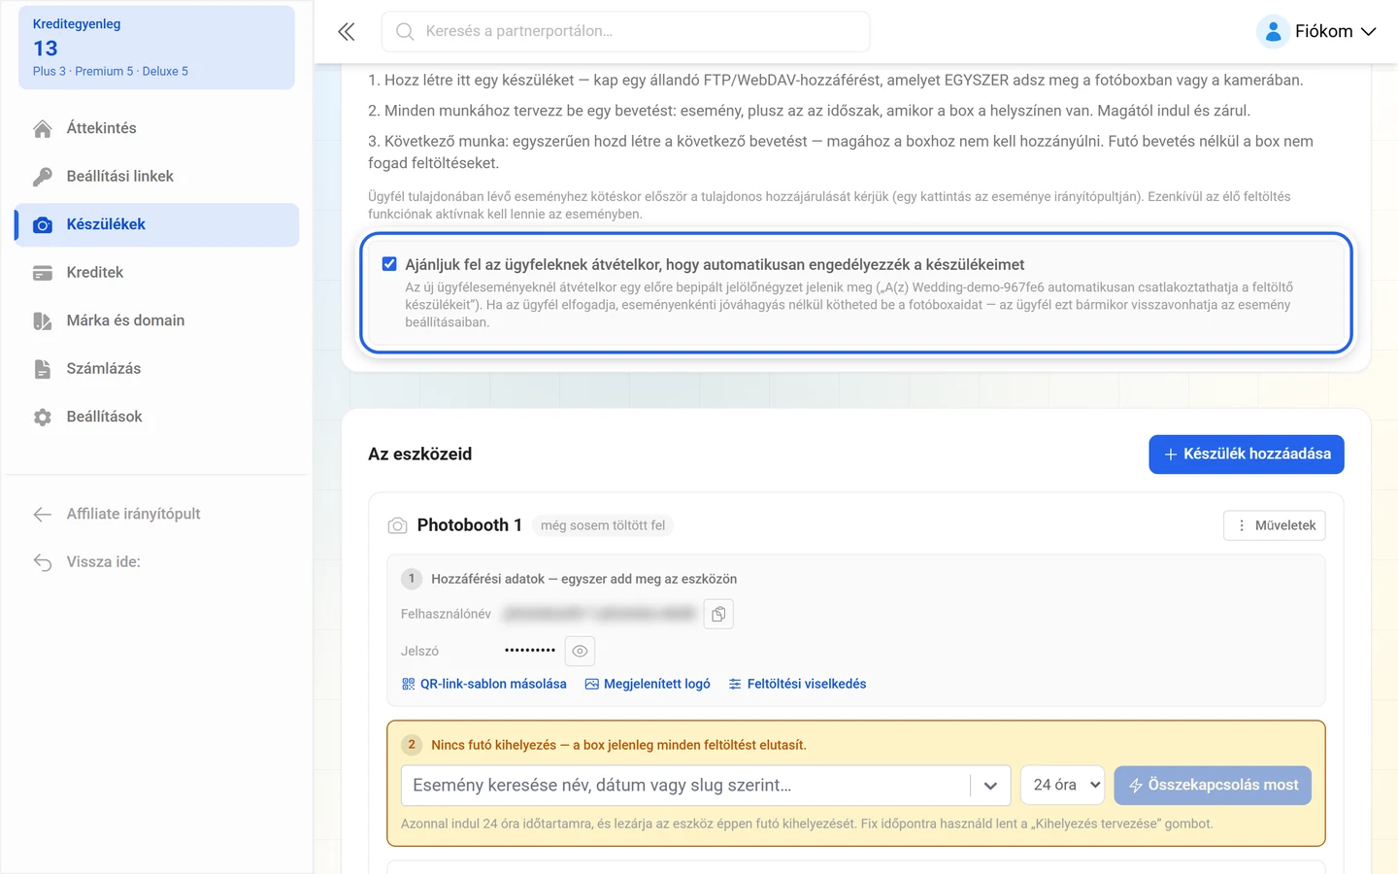This screenshot has width=1398, height=874.
Task: Uncheck the automatic device approval offer checkbox
Action: click(389, 264)
